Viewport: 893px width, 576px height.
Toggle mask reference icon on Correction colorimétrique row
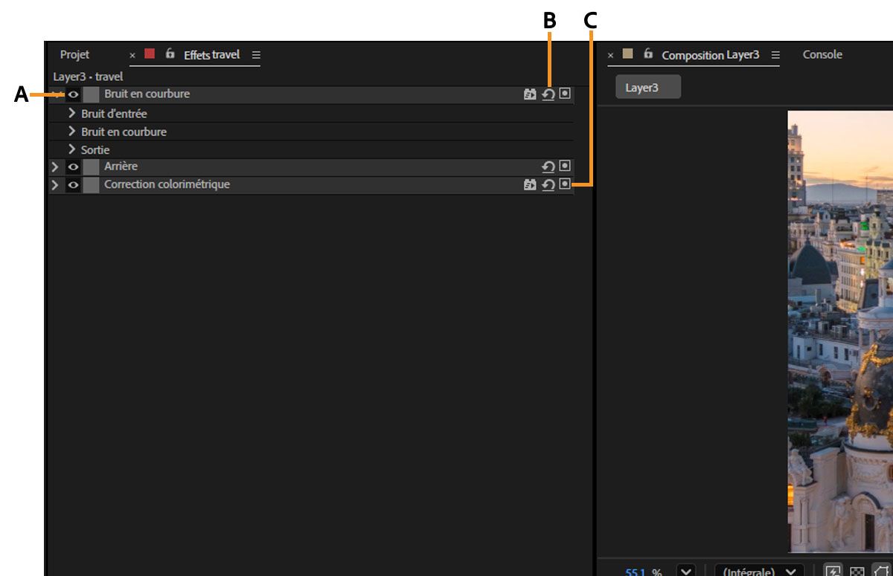tap(565, 184)
